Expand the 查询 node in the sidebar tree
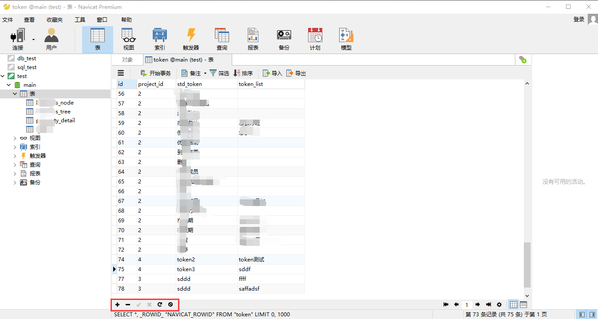This screenshot has height=319, width=598. [x=15, y=164]
